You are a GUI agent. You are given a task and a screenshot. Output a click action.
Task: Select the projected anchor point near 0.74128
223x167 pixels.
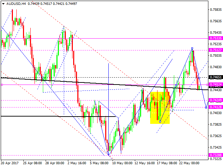click(x=206, y=108)
